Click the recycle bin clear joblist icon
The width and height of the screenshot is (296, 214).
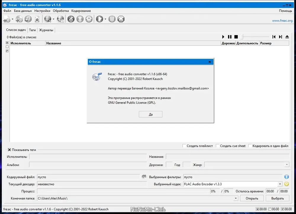pos(37,19)
